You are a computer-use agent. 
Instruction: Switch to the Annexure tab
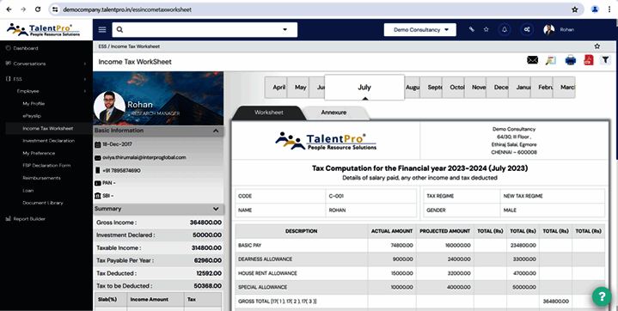(x=333, y=113)
